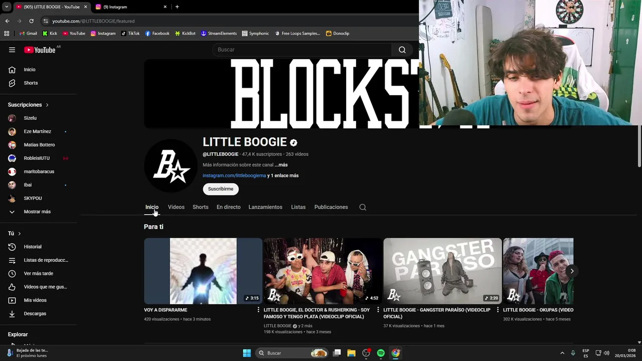Click the Suscribirme button
Image resolution: width=642 pixels, height=361 pixels.
(x=221, y=189)
